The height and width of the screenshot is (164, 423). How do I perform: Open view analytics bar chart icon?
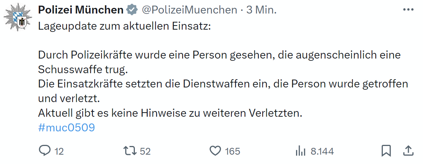coord(300,151)
